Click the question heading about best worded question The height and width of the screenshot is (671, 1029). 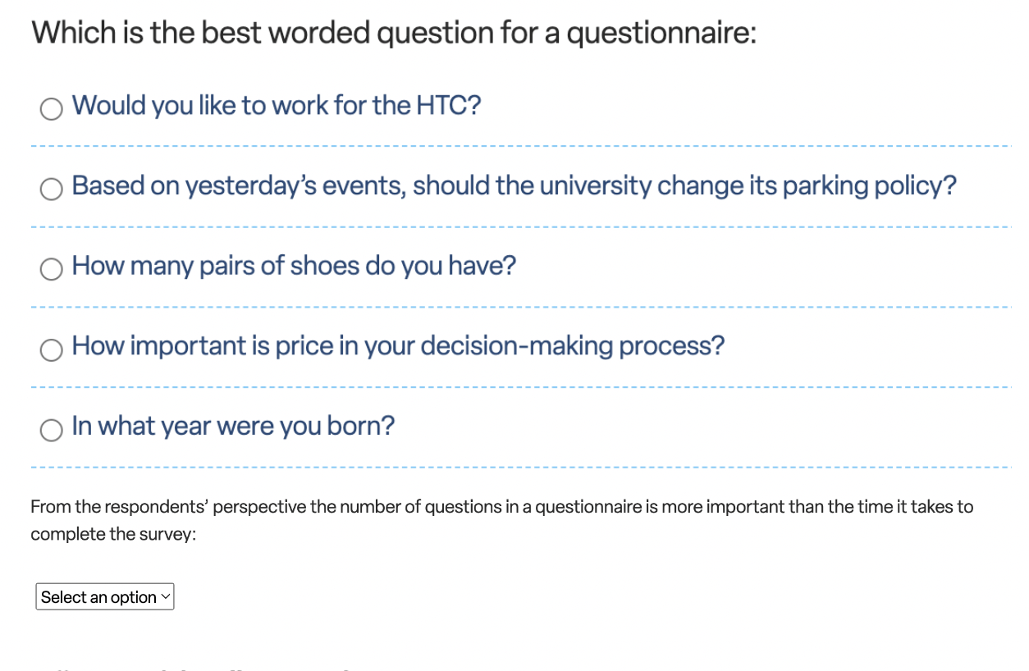coord(393,32)
